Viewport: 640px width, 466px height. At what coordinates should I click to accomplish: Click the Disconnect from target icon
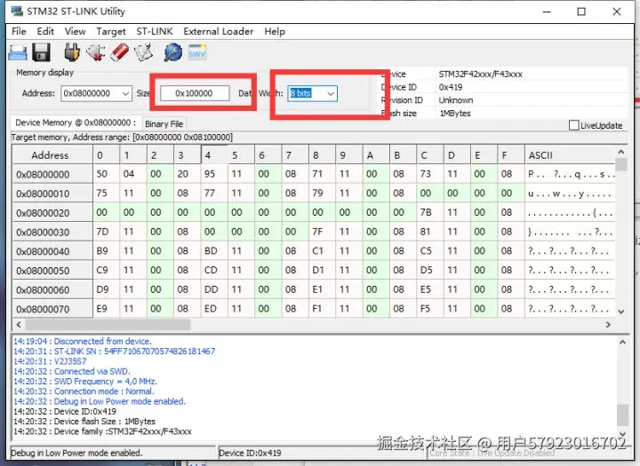tap(95, 52)
